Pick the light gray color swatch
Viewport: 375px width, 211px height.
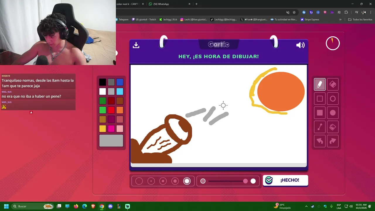coord(111,91)
